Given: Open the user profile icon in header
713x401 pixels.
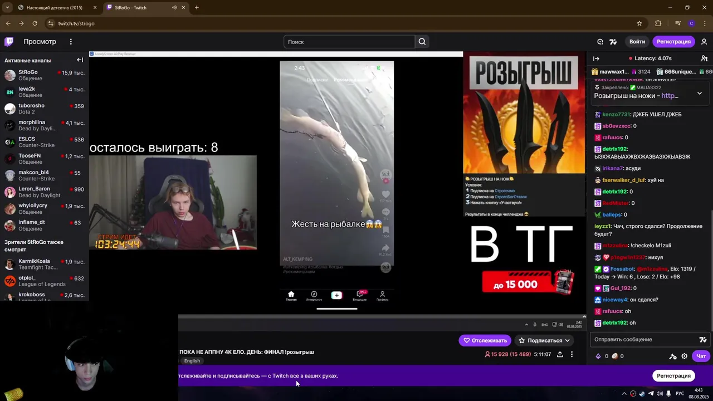Looking at the screenshot, I should (x=704, y=42).
